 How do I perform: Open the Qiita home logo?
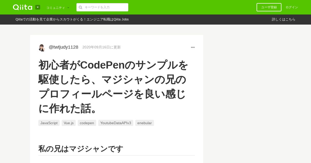pos(23,7)
